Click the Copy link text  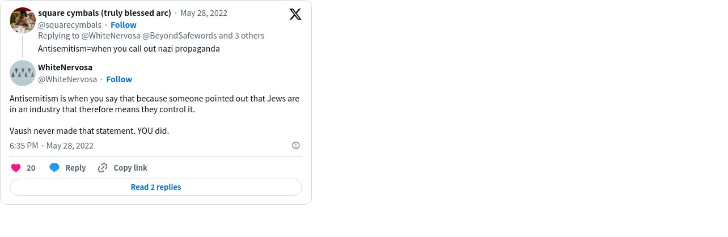click(130, 168)
